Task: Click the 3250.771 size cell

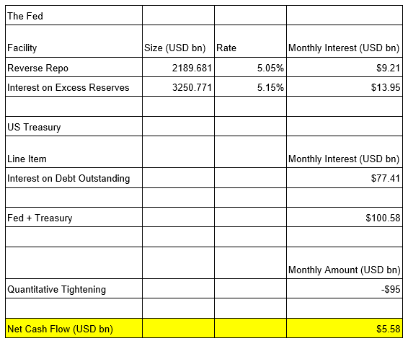Action: (x=178, y=87)
